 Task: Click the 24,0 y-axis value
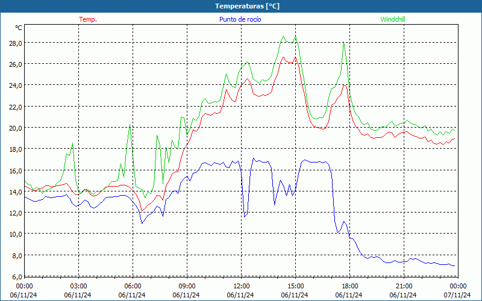16,85
